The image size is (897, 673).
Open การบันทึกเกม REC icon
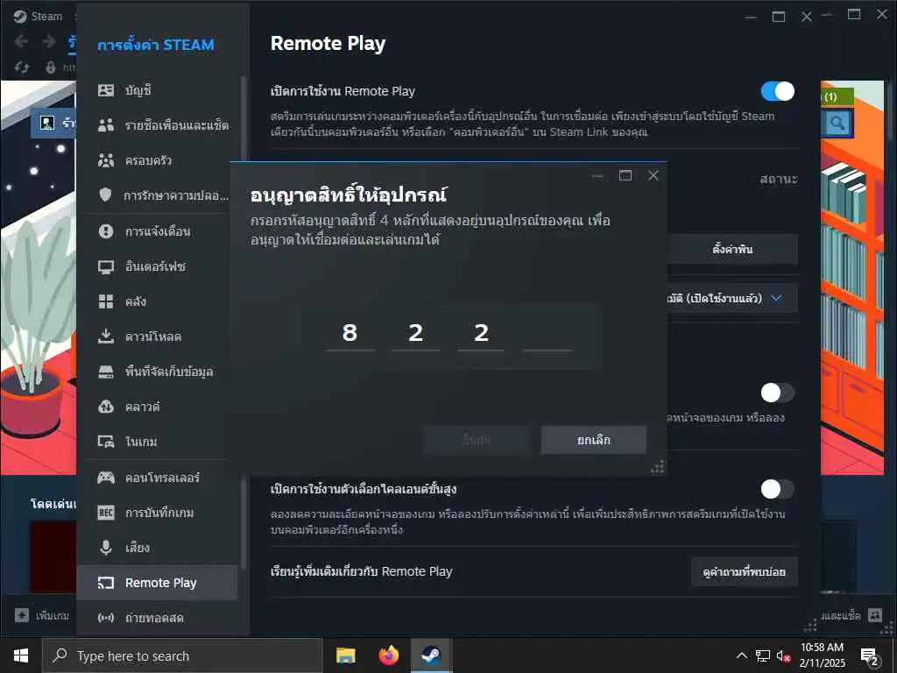coord(106,513)
